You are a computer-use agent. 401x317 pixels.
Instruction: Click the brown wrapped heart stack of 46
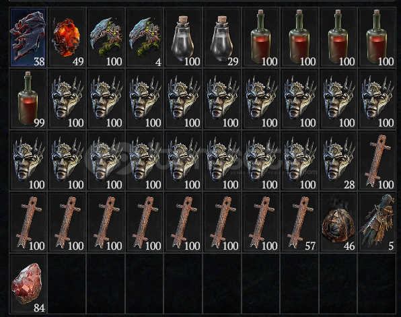pos(338,222)
